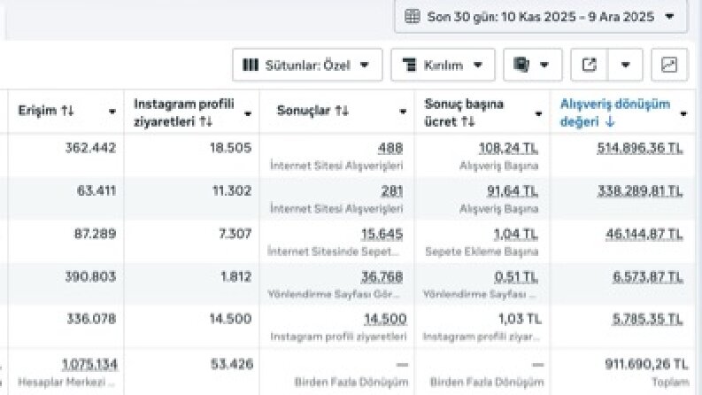Screen dimensions: 702x395
Task: Click the Sepete Ekleme Başına label
Action: click(482, 252)
